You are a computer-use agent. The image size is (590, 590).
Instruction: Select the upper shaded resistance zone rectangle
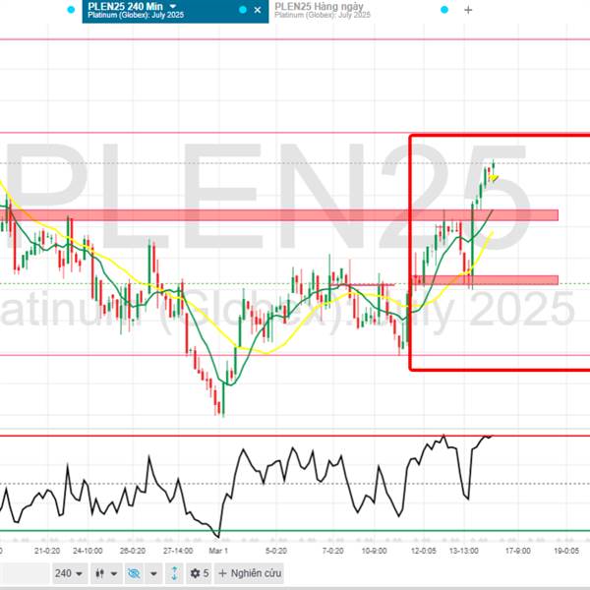pyautogui.click(x=279, y=215)
